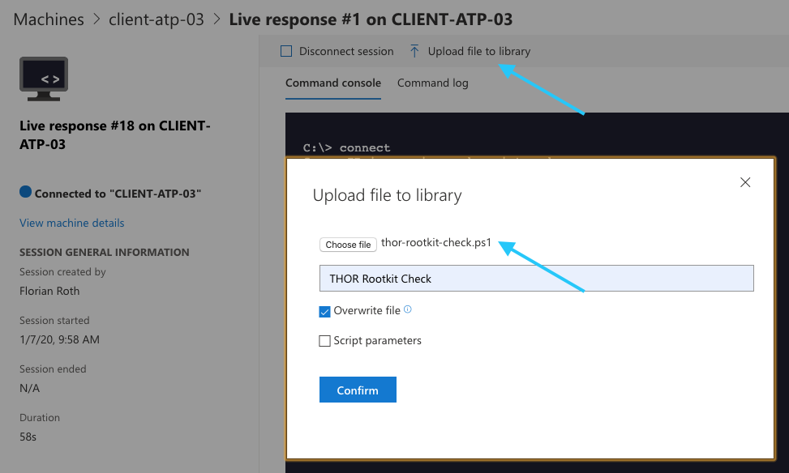The width and height of the screenshot is (789, 473).
Task: Click the Disconnect session square icon
Action: 286,51
